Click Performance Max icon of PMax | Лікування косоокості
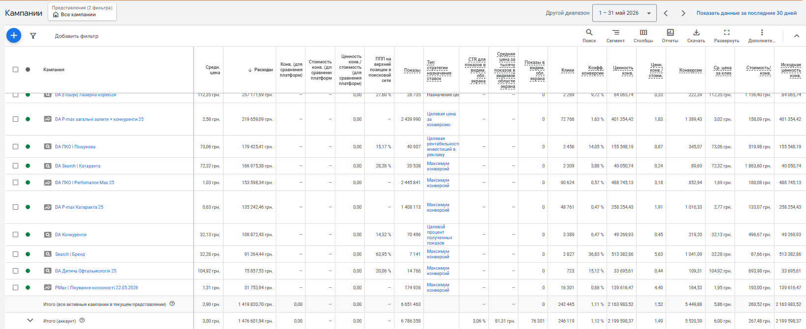Viewport: 806px width, 329px height. 48,287
